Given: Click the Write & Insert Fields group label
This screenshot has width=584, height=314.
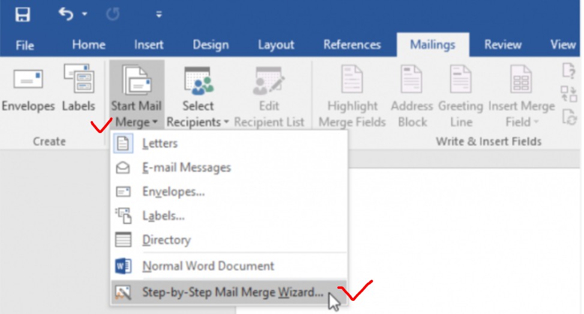Looking at the screenshot, I should point(489,141).
